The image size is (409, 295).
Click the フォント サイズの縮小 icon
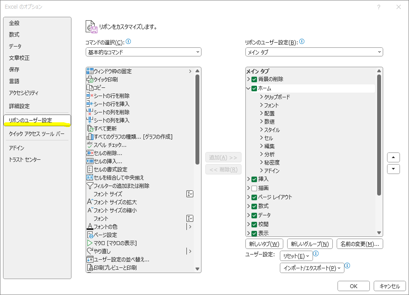(x=90, y=210)
